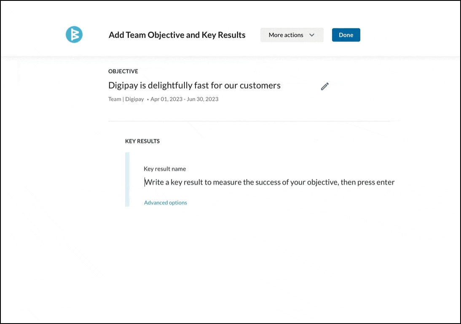Click the OBJECTIVE section label
The image size is (461, 324).
(123, 71)
